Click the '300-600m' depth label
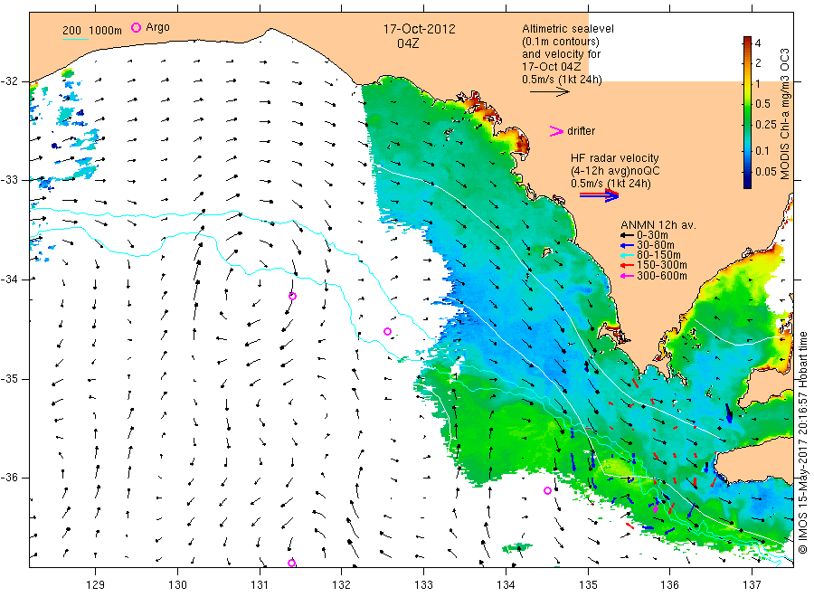Viewport: 814px width, 597px height. click(x=662, y=276)
